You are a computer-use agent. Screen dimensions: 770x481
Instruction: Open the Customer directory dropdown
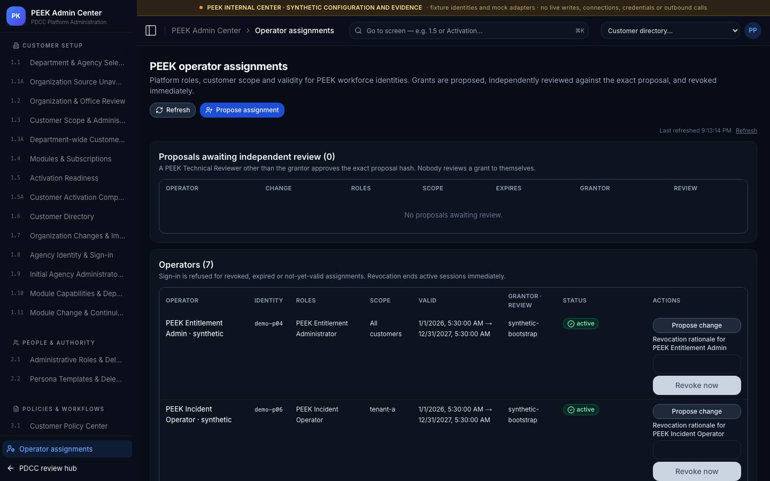click(671, 30)
